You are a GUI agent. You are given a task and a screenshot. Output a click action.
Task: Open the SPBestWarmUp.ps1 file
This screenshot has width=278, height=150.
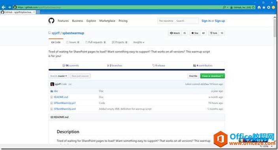click(65, 103)
